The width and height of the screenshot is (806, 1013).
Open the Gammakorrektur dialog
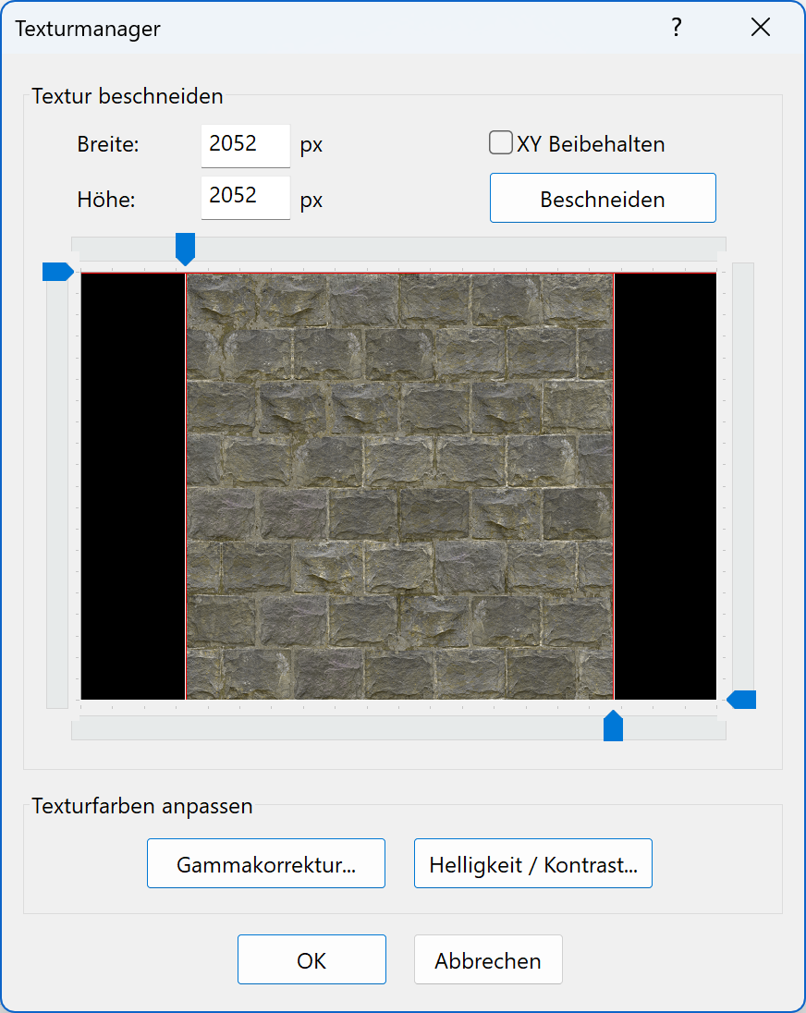click(x=265, y=862)
